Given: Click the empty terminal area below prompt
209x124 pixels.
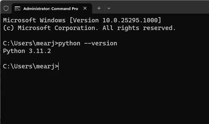Looking at the screenshot, I should point(104,97).
